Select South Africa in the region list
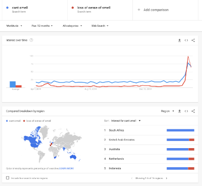 tap(116, 130)
